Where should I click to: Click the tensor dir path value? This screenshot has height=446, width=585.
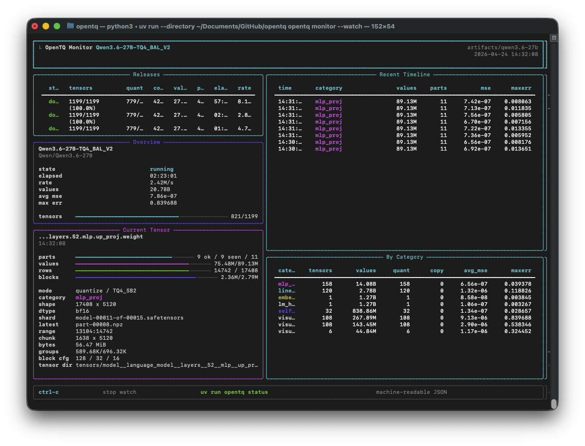[167, 365]
